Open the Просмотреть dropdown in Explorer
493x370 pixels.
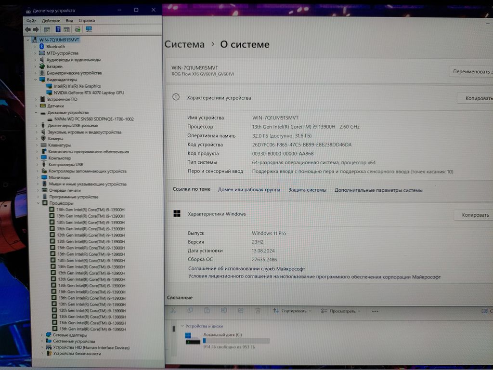[x=341, y=311]
